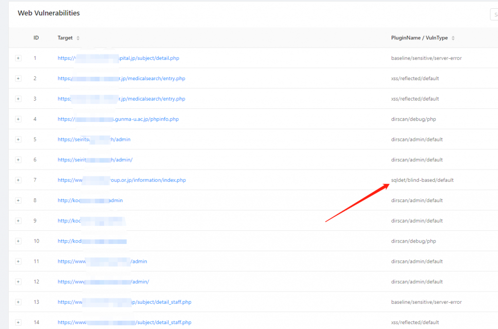Click the Target column header
498x329 pixels.
(x=65, y=38)
